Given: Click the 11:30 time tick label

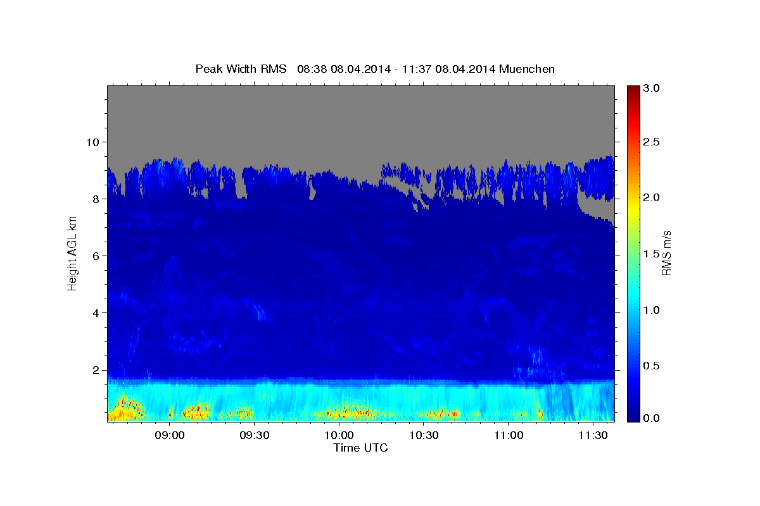Looking at the screenshot, I should (593, 436).
